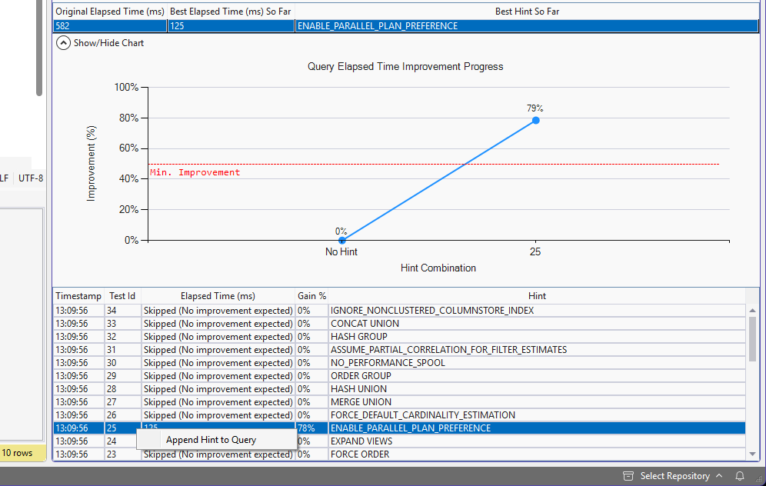Click Elapsed Time (ms) column header
This screenshot has width=766, height=486.
[x=218, y=296]
